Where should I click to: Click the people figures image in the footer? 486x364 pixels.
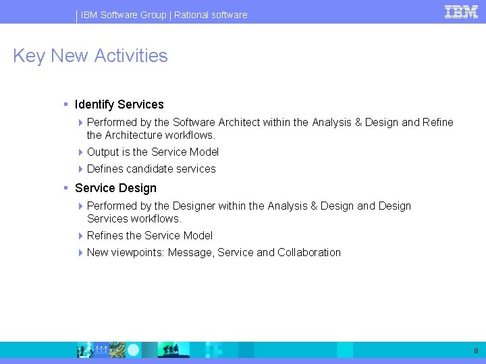pyautogui.click(x=101, y=350)
